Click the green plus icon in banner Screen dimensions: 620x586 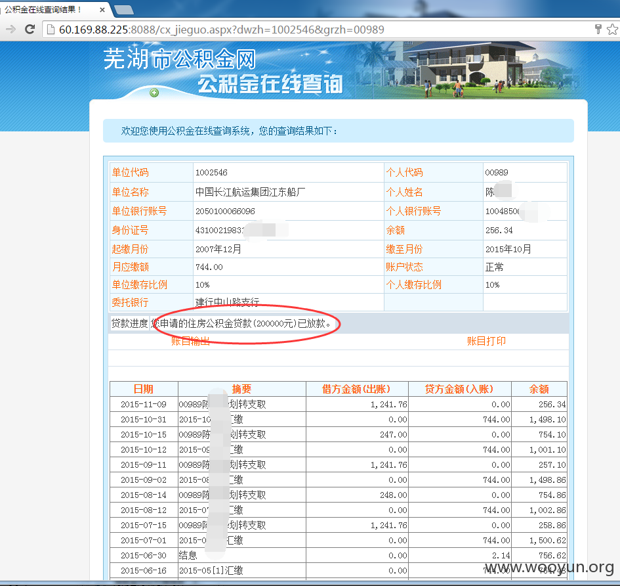pos(154,93)
